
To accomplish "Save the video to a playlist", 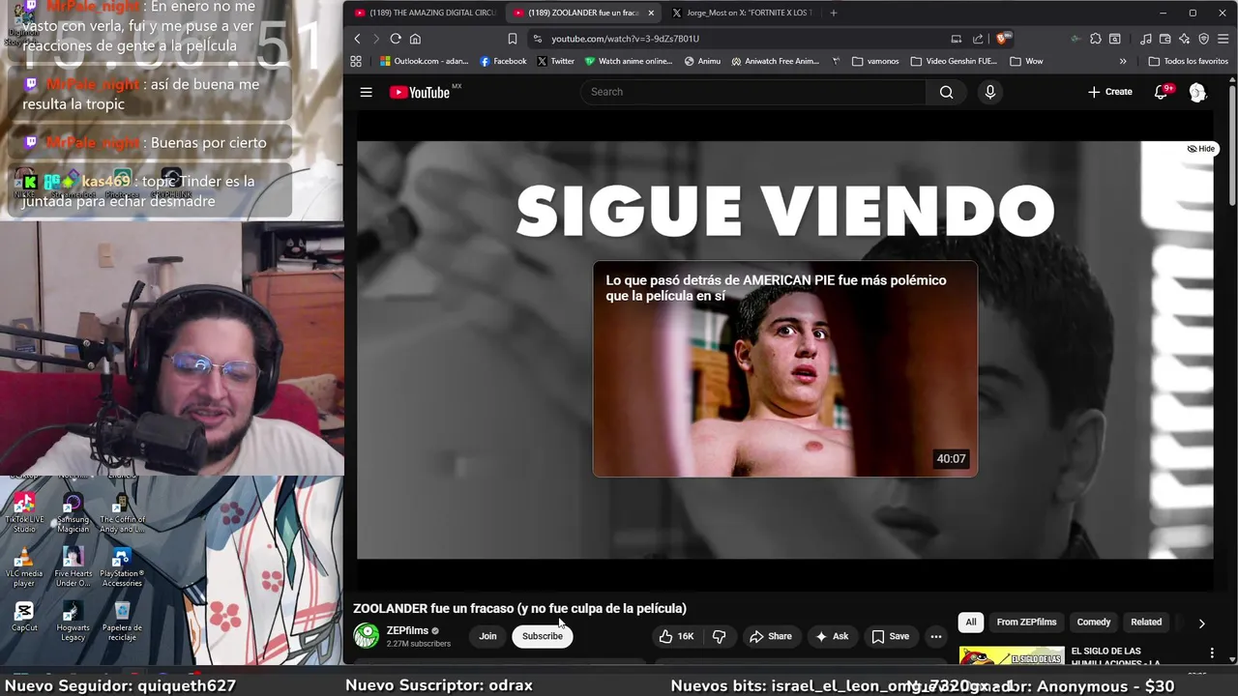I will 891,636.
